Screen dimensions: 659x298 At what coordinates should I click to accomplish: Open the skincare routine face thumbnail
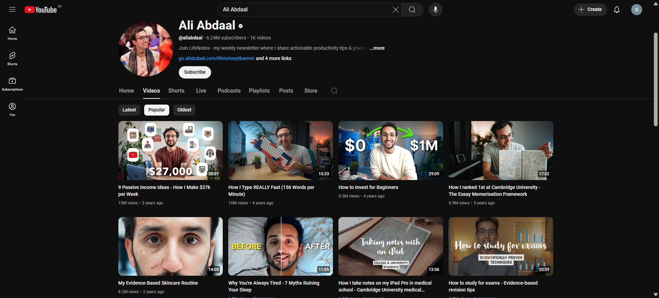[170, 246]
